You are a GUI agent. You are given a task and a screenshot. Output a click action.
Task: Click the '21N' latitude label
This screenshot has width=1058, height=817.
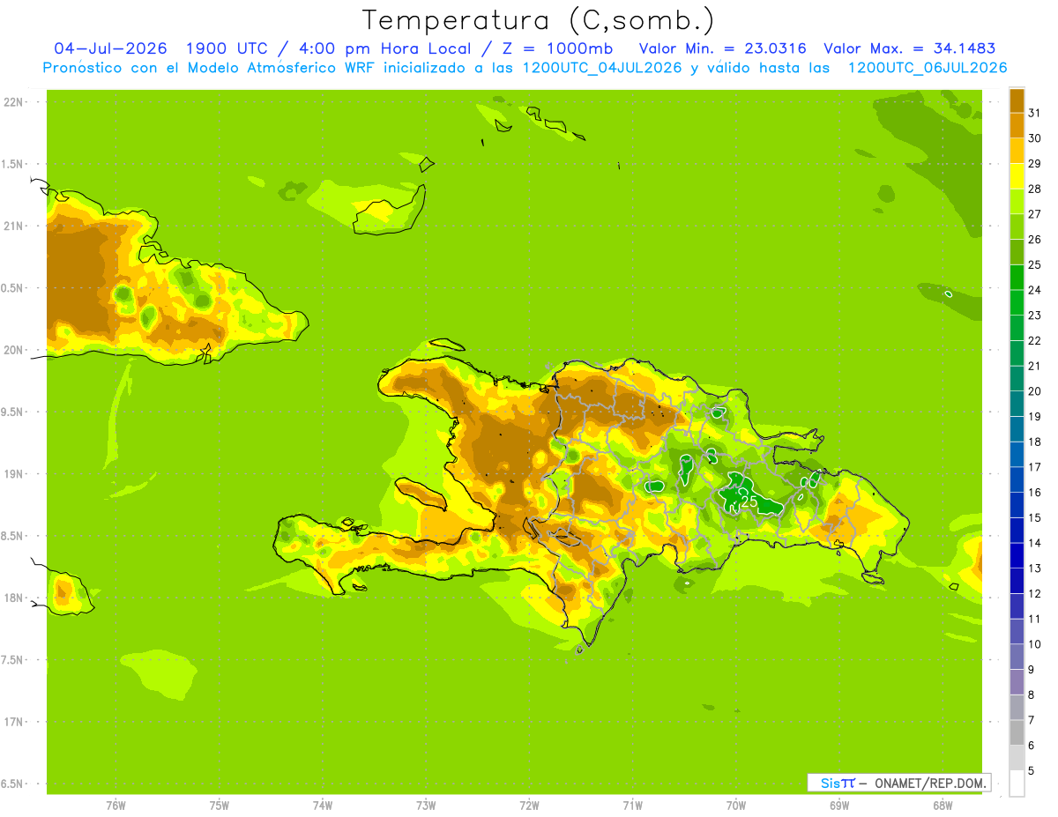[11, 226]
